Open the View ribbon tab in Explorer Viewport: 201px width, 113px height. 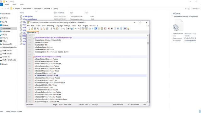coord(22,5)
